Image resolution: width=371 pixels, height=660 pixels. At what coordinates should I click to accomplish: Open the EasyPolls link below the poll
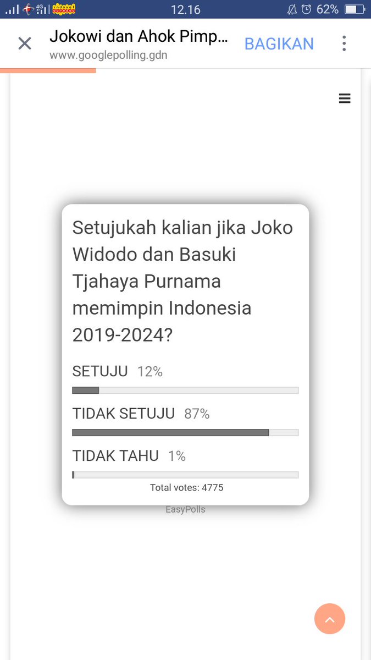tap(185, 509)
